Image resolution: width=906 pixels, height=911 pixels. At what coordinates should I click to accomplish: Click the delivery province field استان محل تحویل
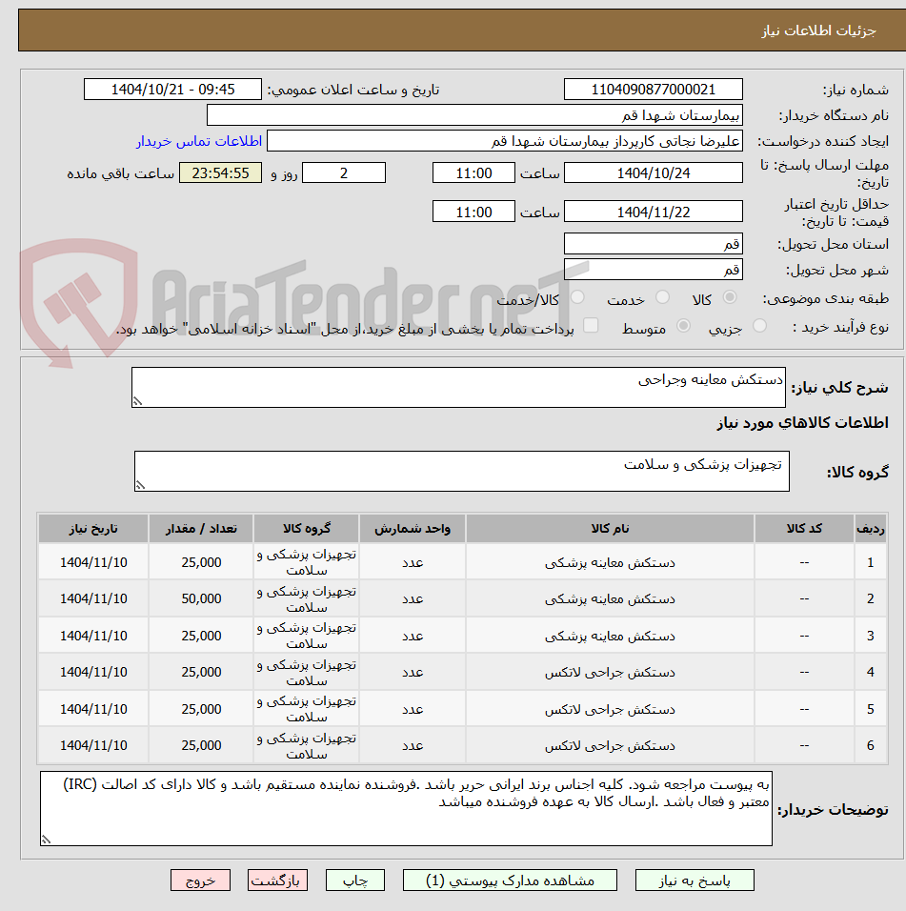click(x=654, y=243)
